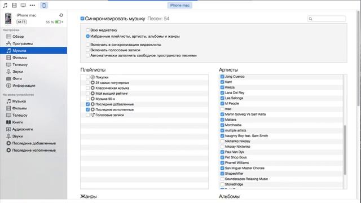The image size is (361, 203).
Task: Click the artists list scrollbar
Action: pyautogui.click(x=345, y=149)
